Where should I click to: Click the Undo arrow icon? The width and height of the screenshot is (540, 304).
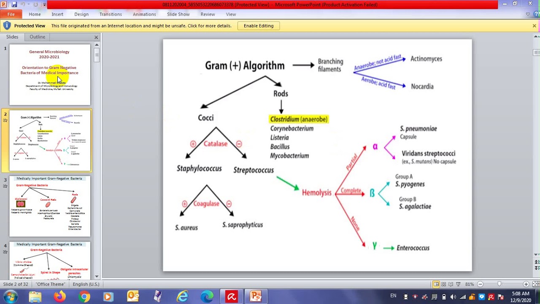[23, 4]
